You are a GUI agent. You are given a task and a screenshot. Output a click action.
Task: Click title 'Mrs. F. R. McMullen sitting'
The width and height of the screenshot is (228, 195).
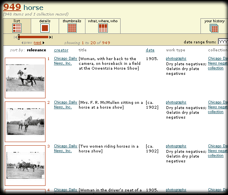[111, 105]
